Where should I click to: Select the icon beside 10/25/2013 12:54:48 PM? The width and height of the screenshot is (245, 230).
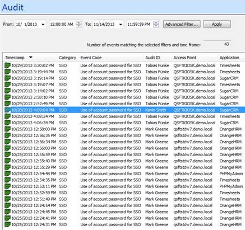7,173
